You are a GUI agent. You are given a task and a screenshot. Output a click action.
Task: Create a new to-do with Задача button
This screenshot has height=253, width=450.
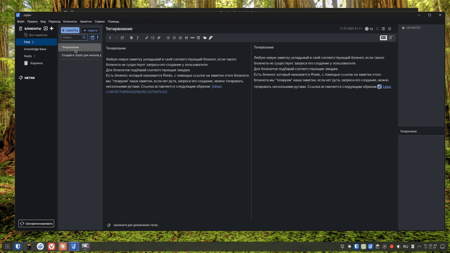[91, 30]
